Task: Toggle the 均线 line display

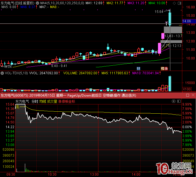Action: click(42, 101)
